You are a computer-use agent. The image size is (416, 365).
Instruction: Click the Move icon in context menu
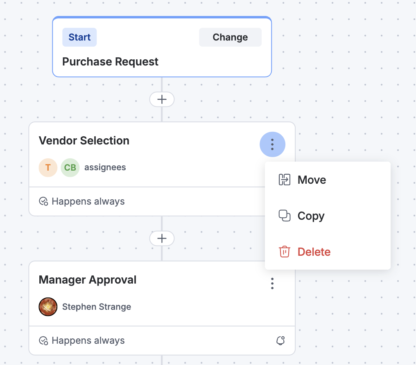[285, 180]
